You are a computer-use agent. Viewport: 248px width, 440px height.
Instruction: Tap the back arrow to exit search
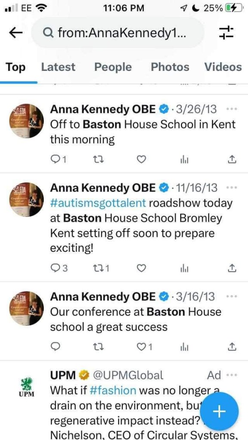(15, 32)
